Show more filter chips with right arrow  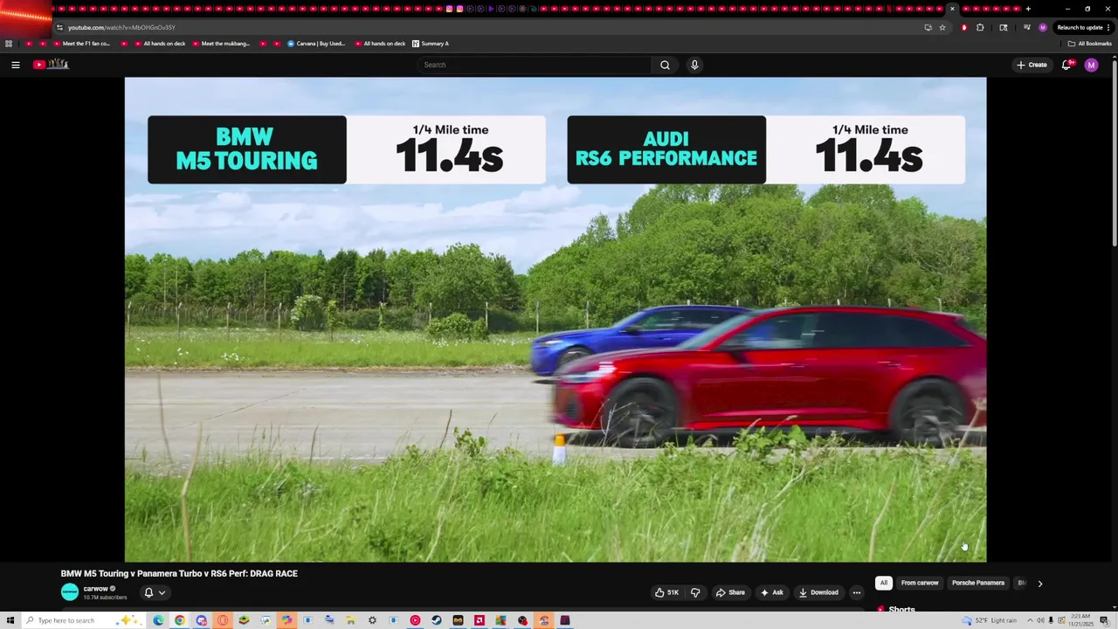click(x=1039, y=584)
